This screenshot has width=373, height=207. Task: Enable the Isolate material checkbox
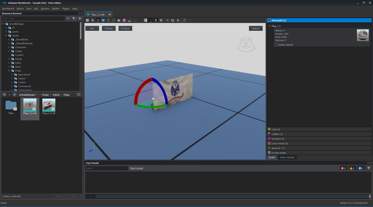[x=276, y=44]
